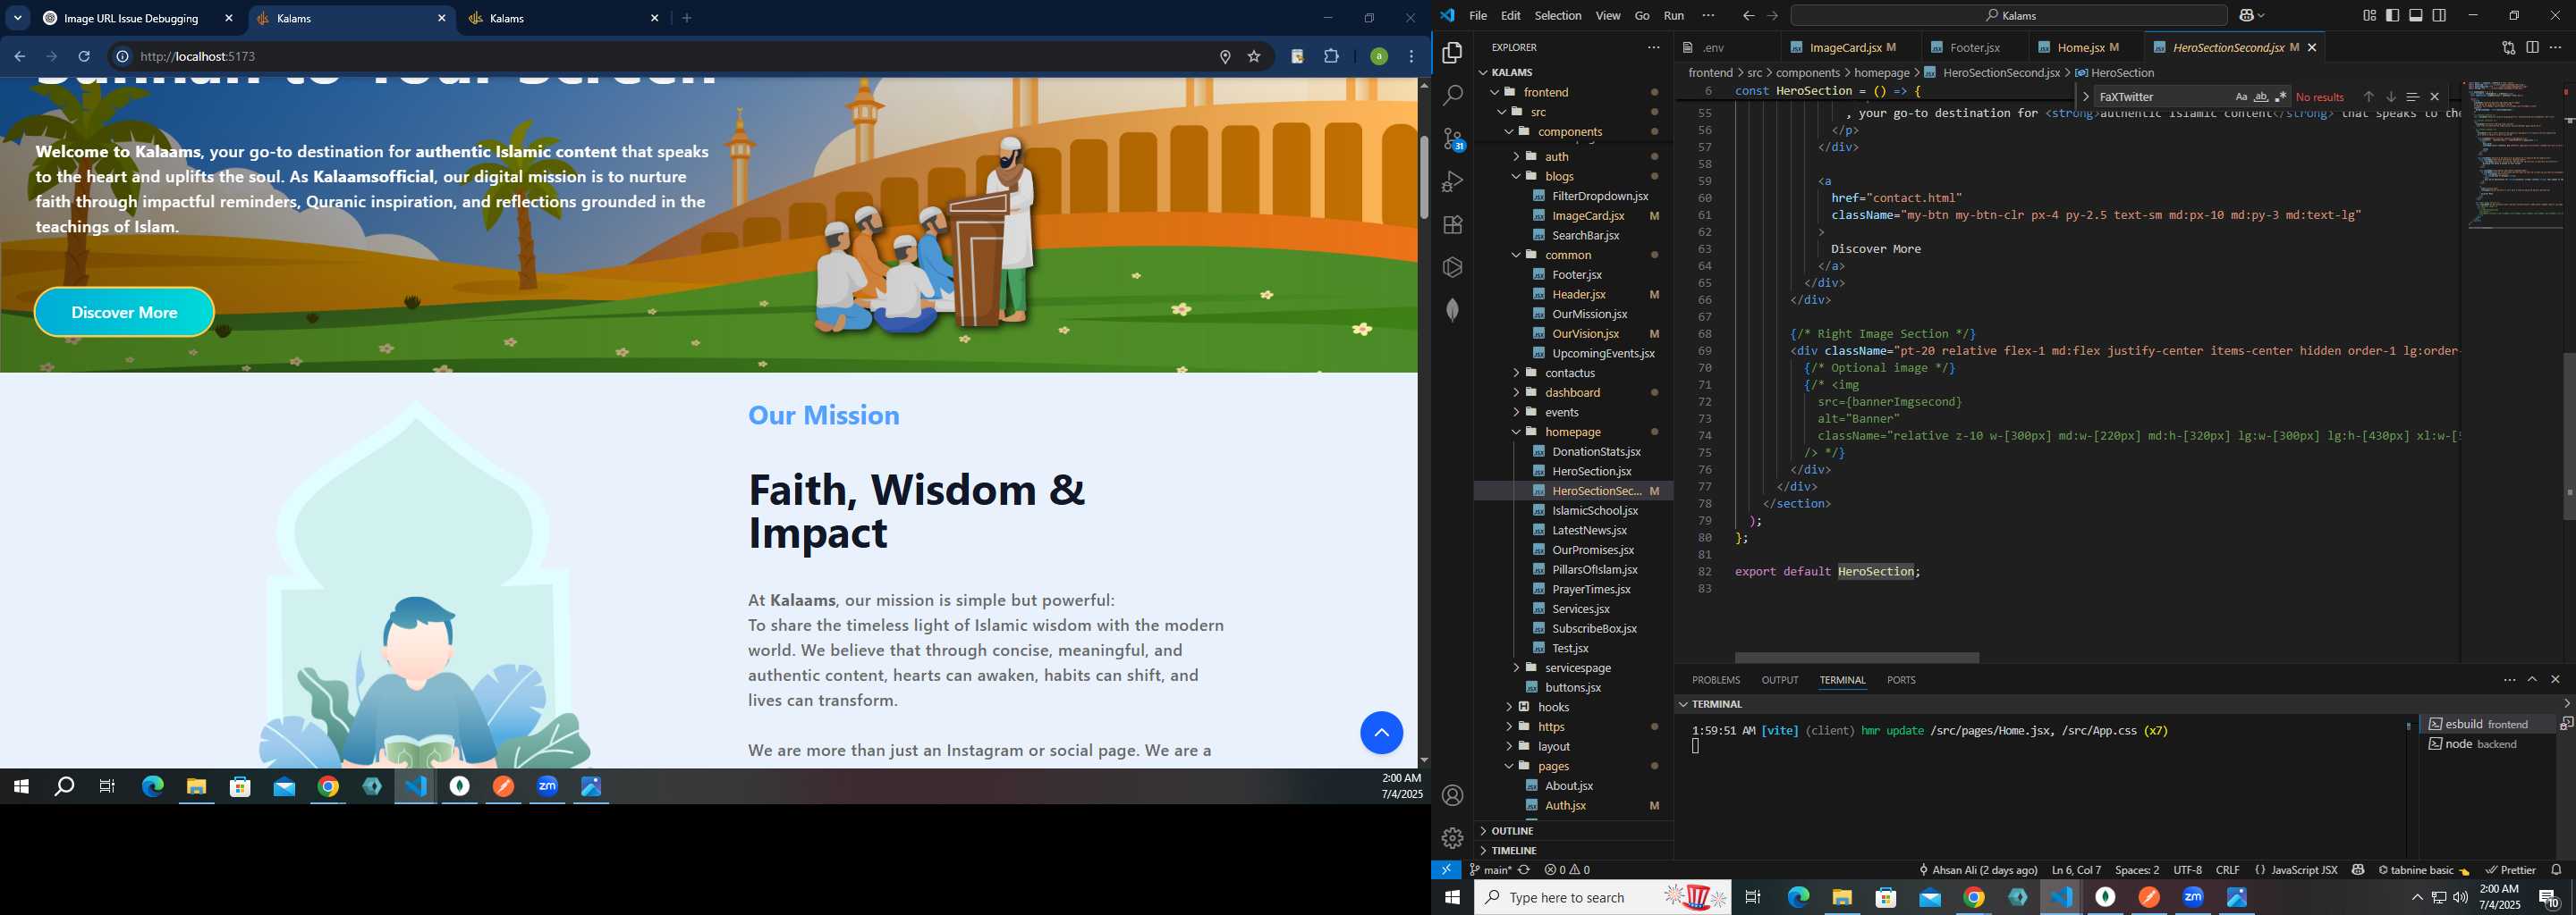Click Open Changes compare icon in editor toolbar

point(2508,47)
